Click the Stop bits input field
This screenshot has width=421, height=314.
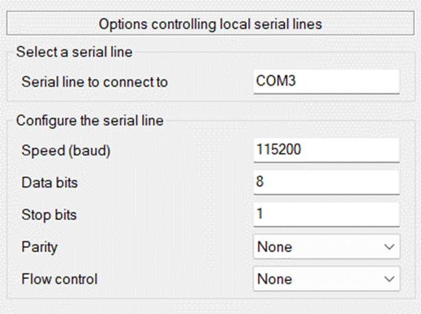[326, 215]
